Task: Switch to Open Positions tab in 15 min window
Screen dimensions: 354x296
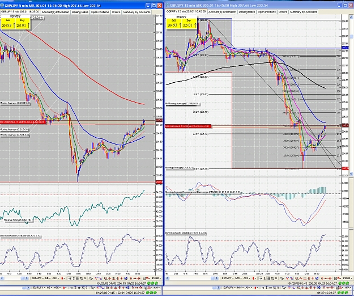Action: [x=267, y=12]
